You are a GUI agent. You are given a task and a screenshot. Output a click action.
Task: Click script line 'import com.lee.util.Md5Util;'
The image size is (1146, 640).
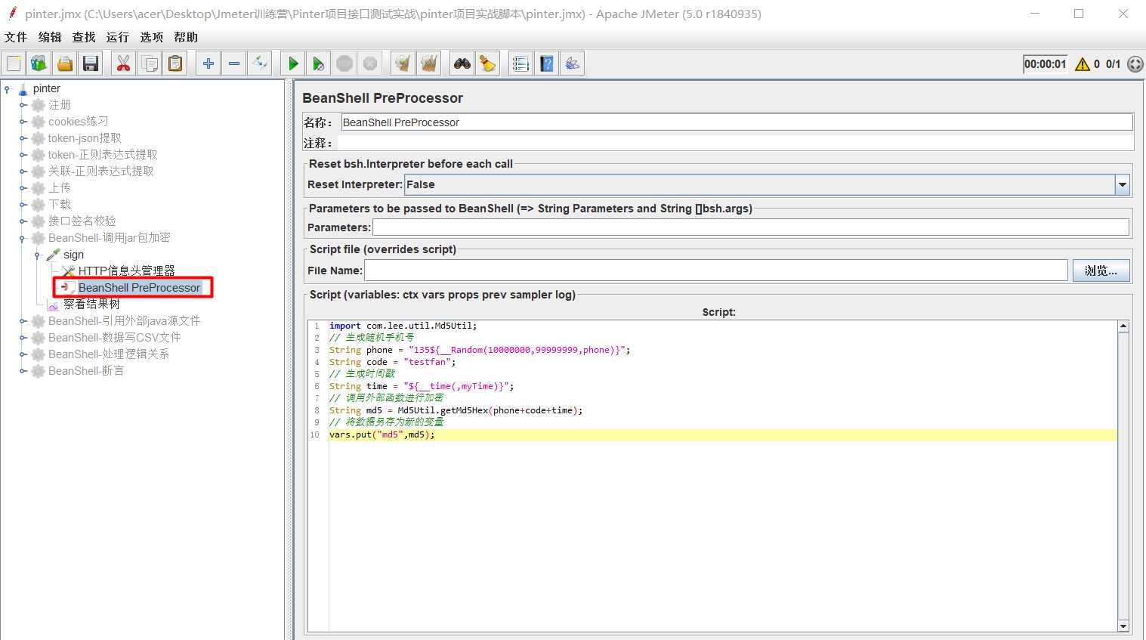(x=403, y=326)
